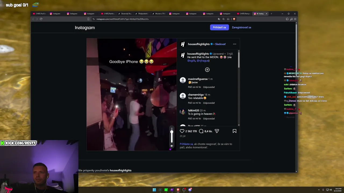Open the browser hamburger menu

[x=295, y=19]
